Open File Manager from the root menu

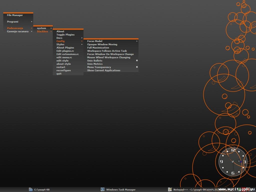click(x=15, y=15)
